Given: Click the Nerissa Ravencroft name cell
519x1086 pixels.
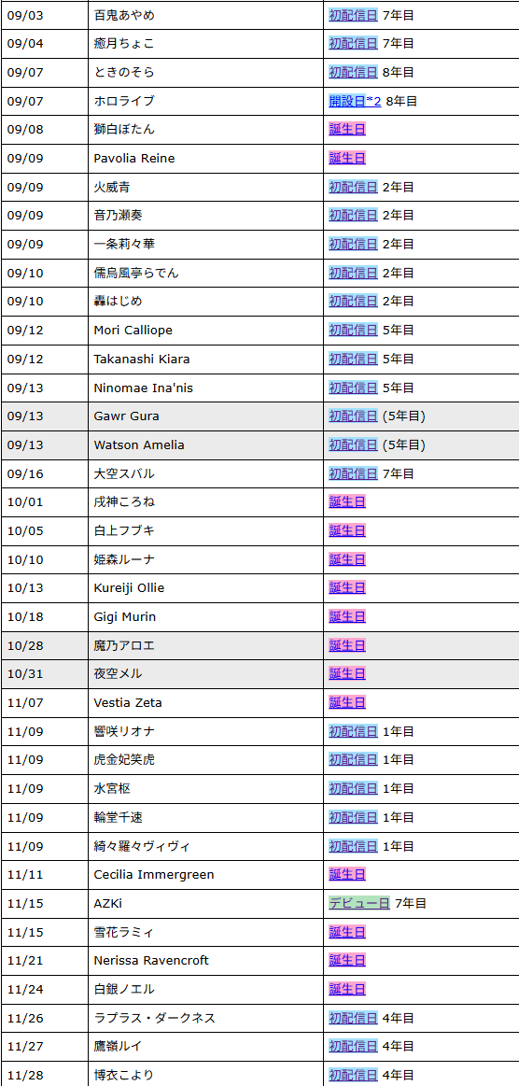Looking at the screenshot, I should 205,961.
